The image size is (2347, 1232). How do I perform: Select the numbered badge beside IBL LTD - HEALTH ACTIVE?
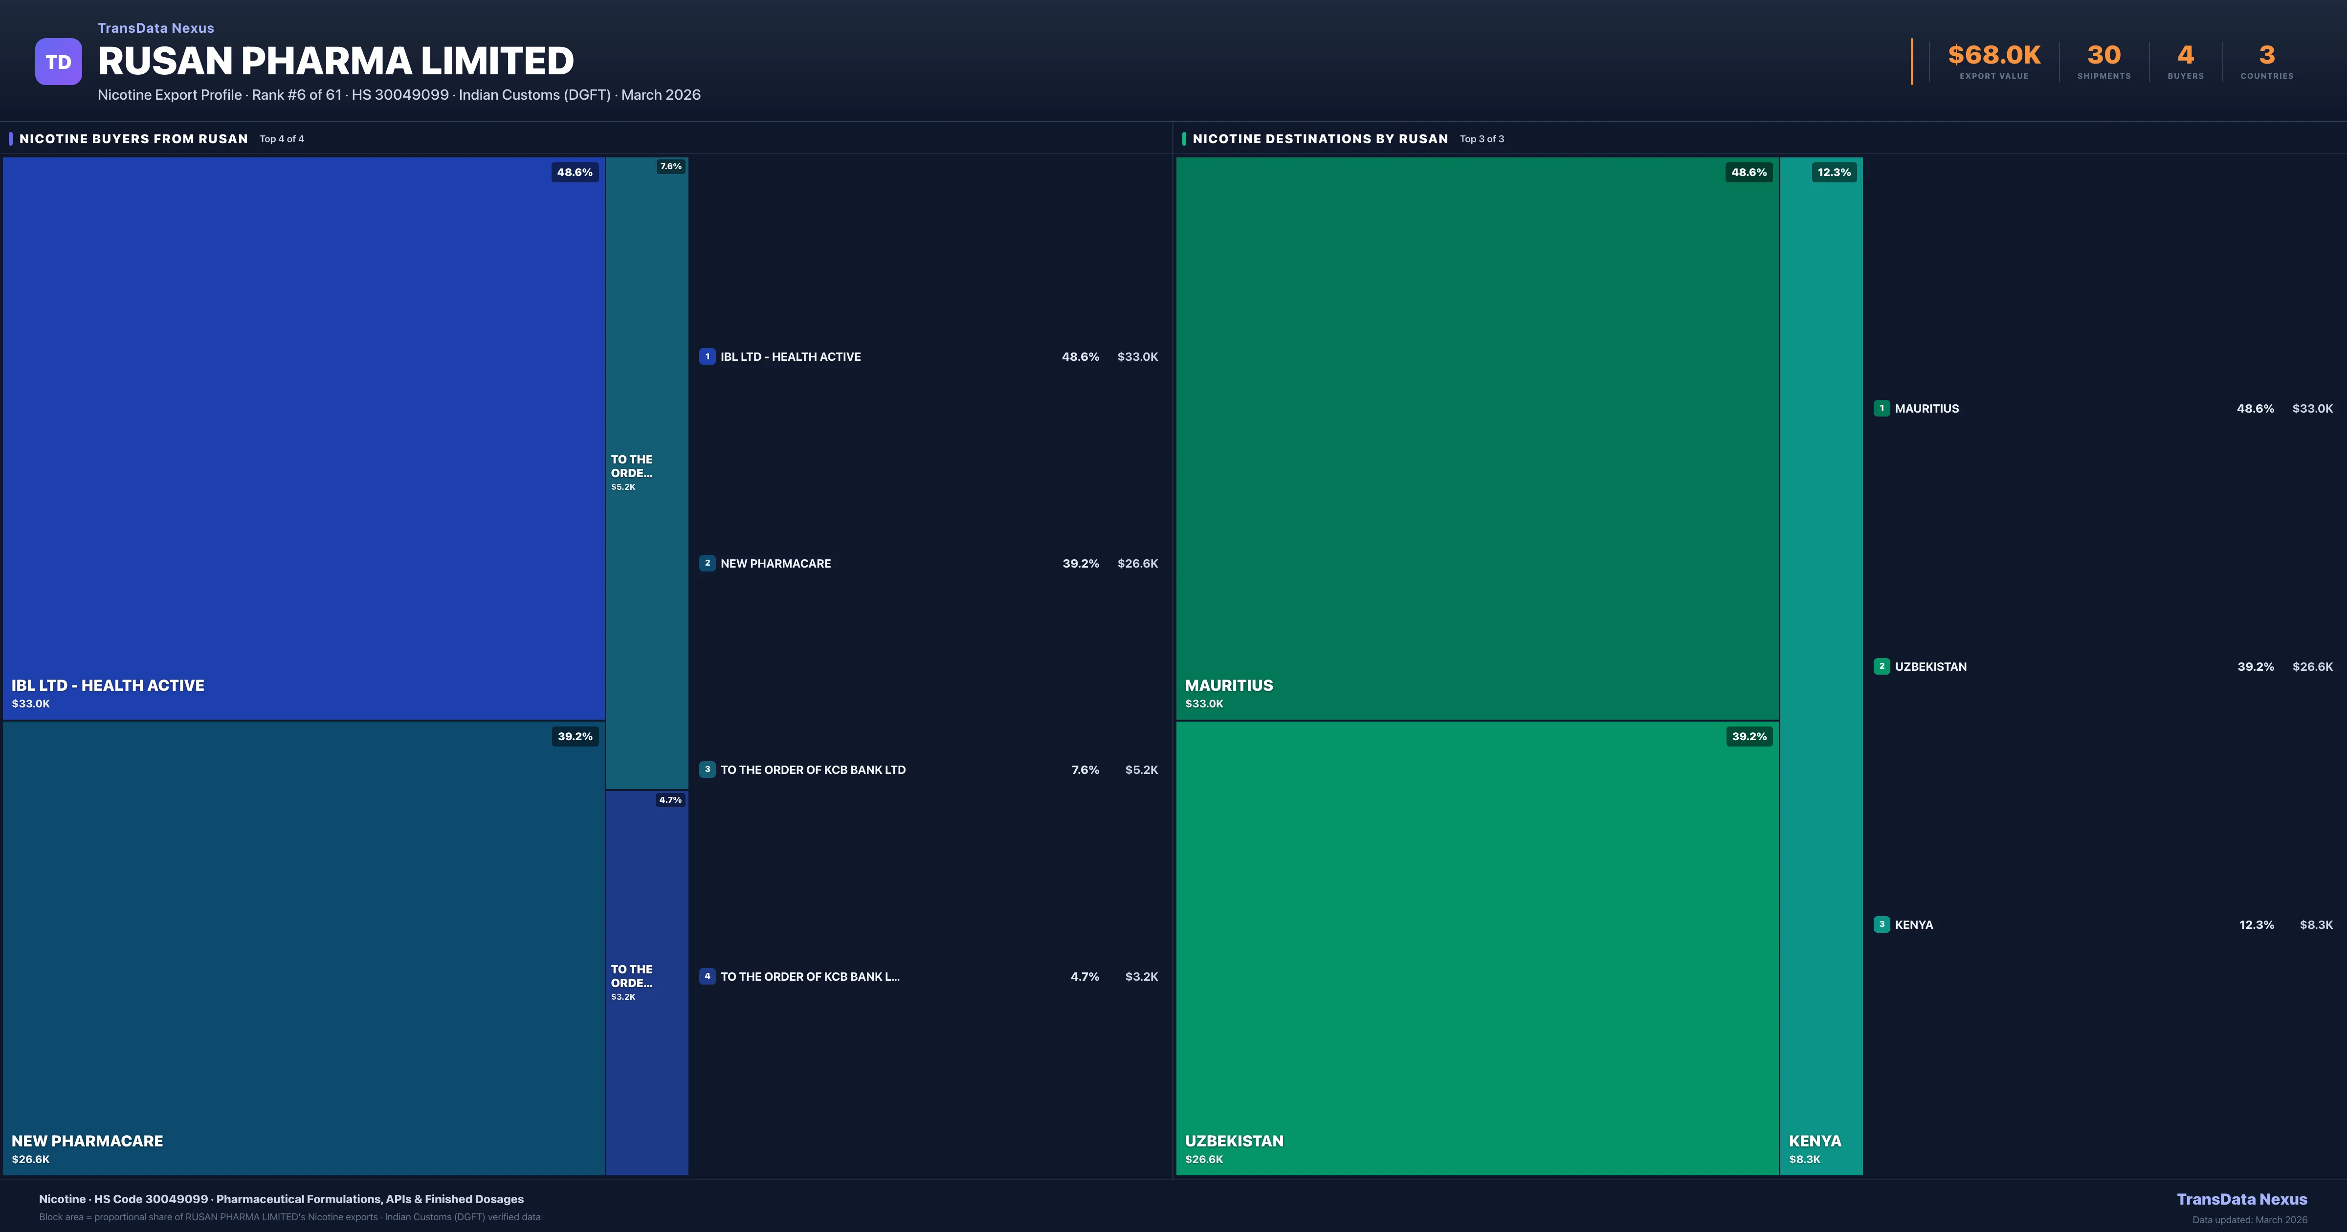(707, 356)
